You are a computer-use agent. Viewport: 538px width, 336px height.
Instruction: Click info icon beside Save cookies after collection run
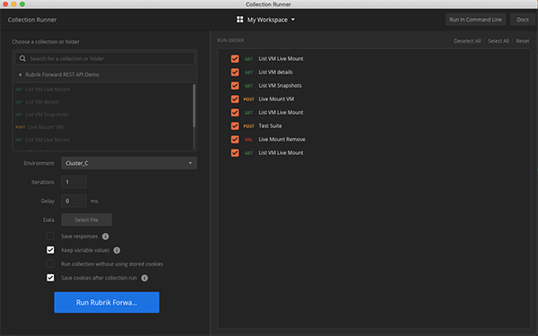point(144,278)
